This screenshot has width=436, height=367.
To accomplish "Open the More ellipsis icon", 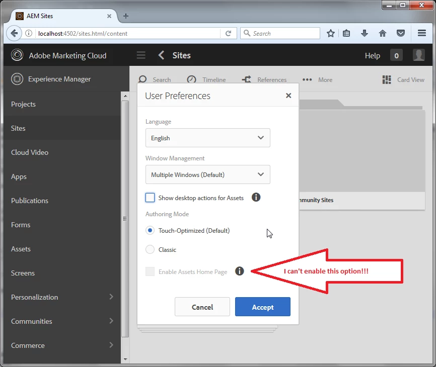I will [x=307, y=79].
